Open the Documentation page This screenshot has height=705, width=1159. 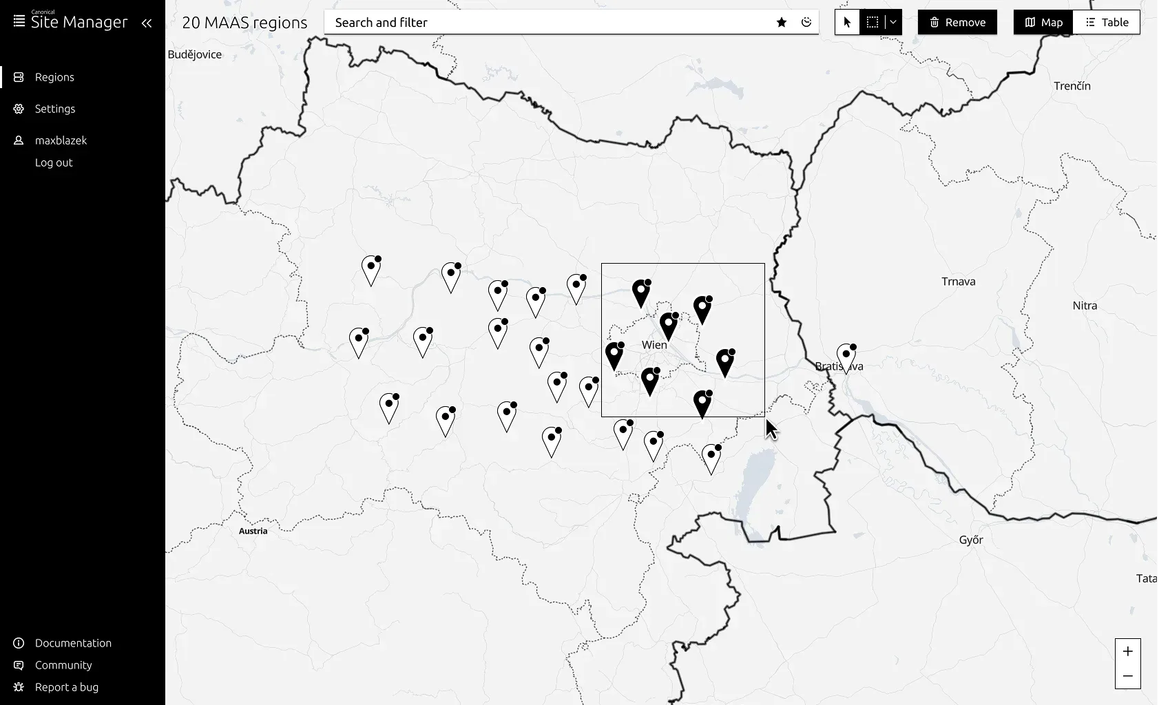(73, 642)
